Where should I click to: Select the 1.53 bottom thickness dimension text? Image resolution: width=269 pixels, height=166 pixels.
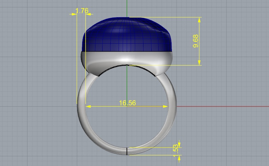pos(176,151)
